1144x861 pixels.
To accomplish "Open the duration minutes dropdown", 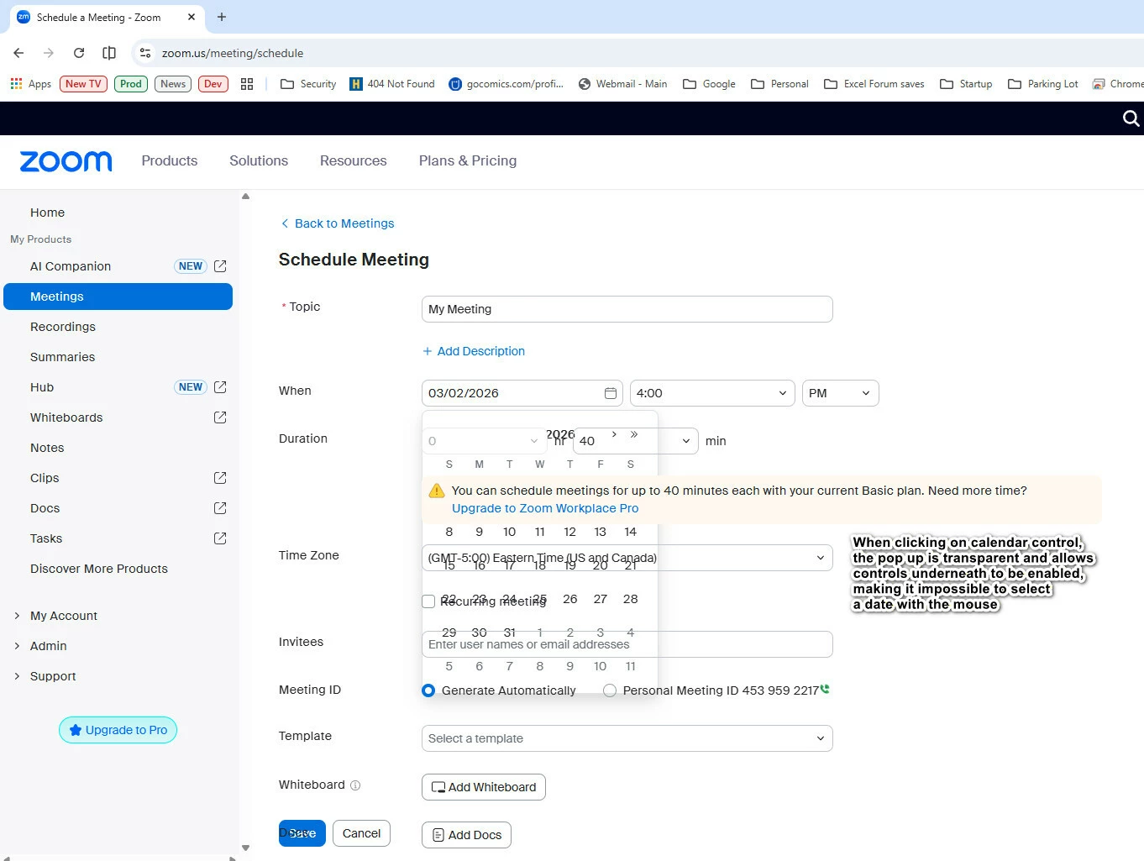I will click(x=636, y=441).
